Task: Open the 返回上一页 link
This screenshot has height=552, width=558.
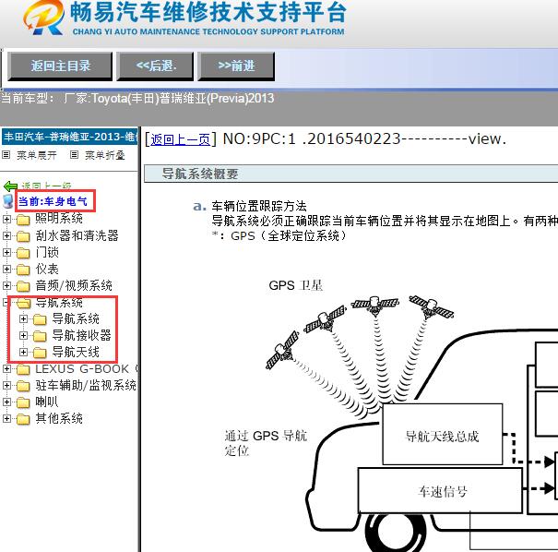Action: pos(180,139)
